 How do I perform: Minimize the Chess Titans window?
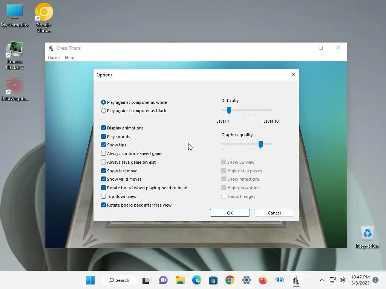(x=304, y=48)
